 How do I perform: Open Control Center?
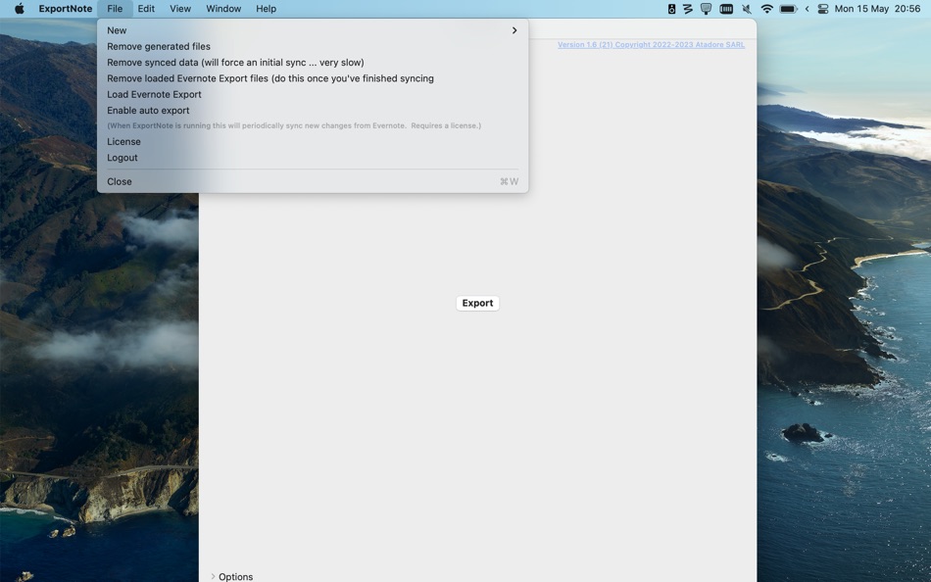tap(823, 9)
